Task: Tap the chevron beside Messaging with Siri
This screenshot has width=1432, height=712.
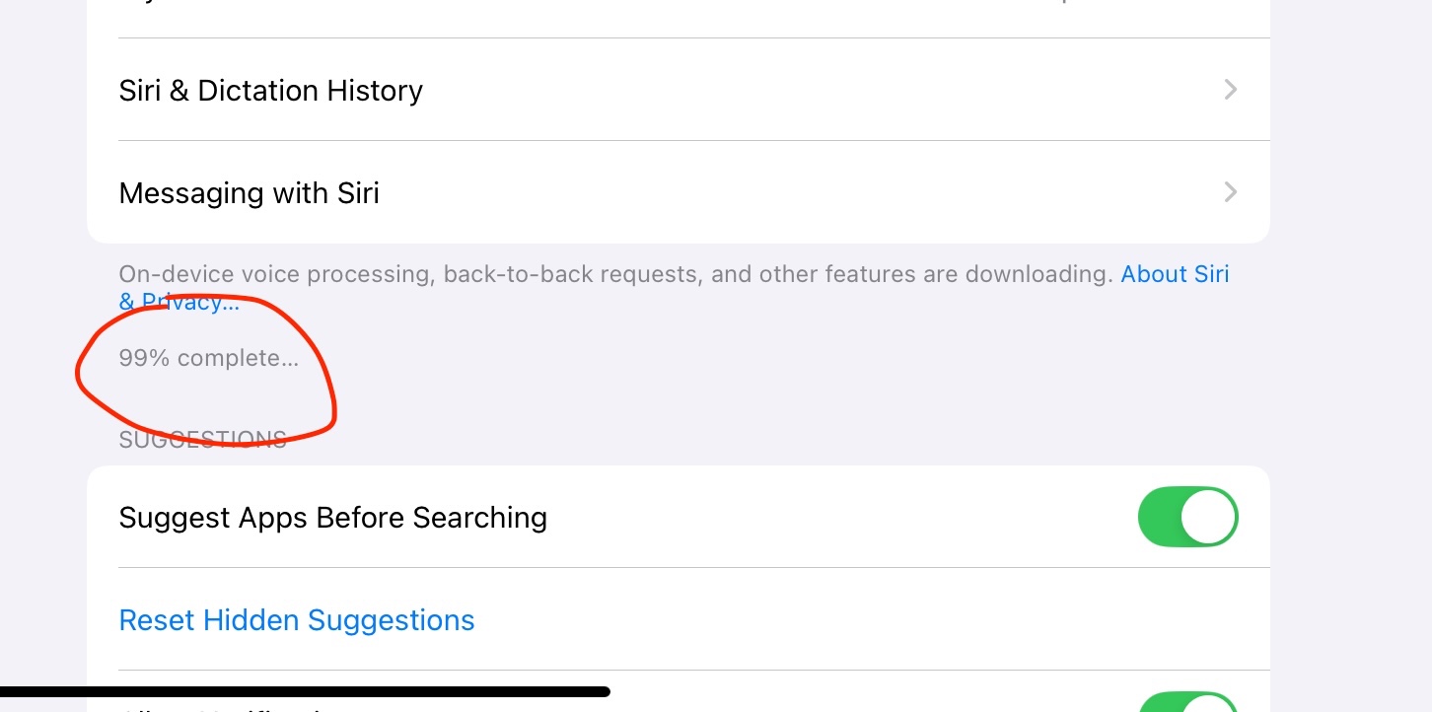Action: pos(1230,191)
